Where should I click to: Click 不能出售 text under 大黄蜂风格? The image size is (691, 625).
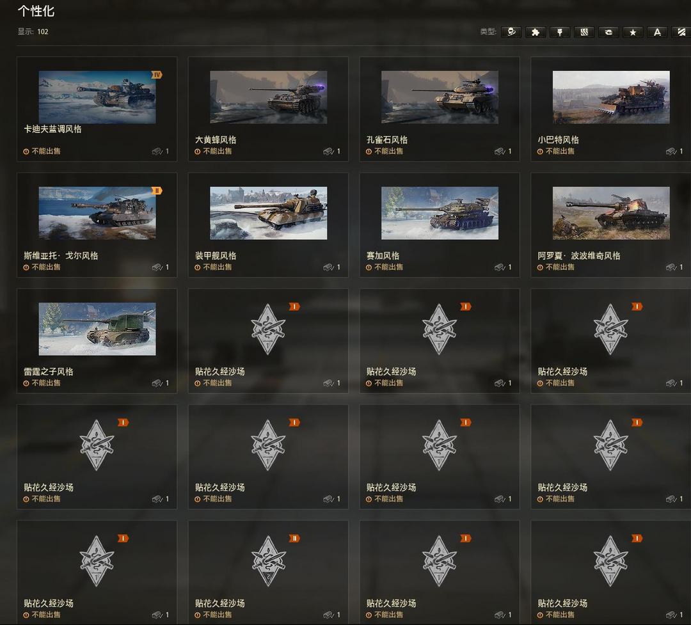pos(218,151)
